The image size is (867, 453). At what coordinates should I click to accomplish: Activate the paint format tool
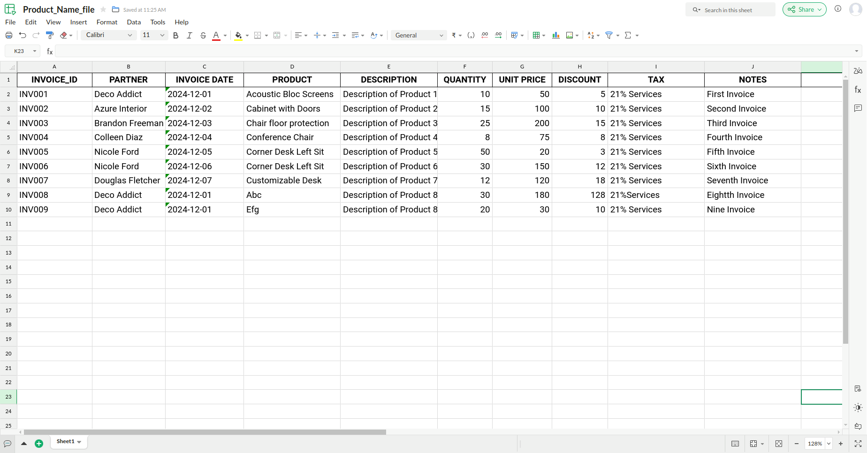point(50,35)
